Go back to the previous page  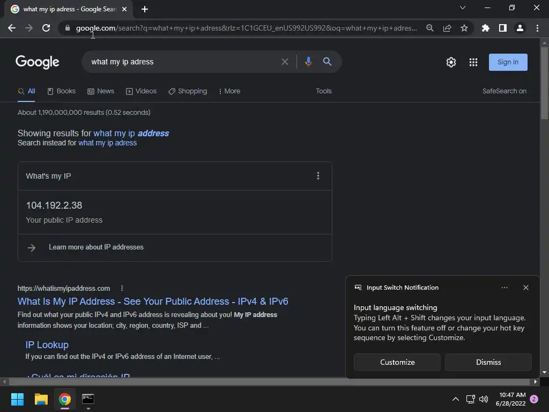[12, 28]
